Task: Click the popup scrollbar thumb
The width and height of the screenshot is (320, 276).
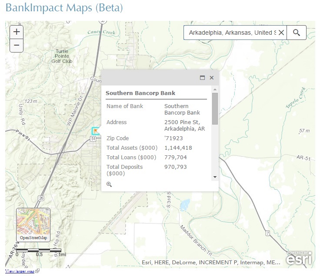Action: 215,108
